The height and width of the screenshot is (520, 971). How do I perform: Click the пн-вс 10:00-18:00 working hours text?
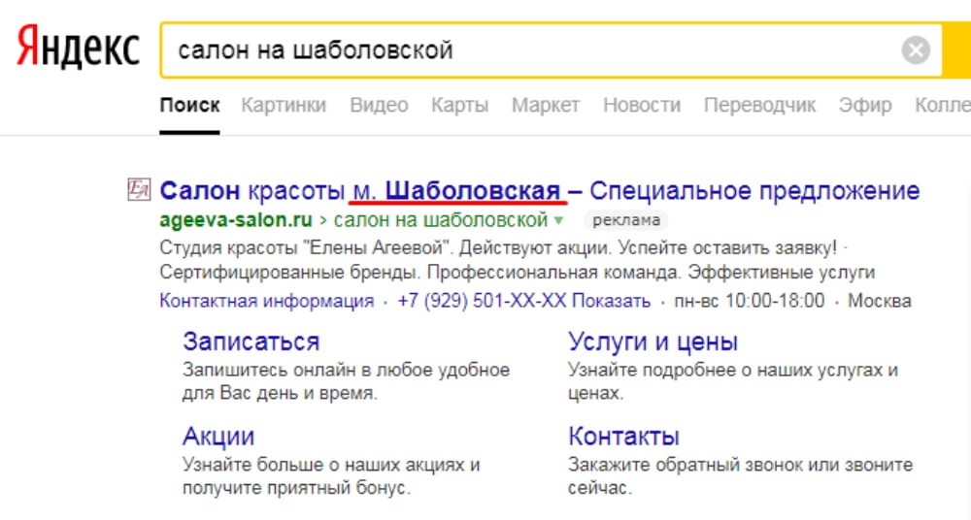pyautogui.click(x=750, y=301)
